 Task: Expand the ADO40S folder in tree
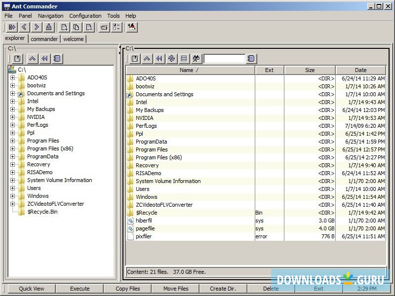tap(13, 77)
